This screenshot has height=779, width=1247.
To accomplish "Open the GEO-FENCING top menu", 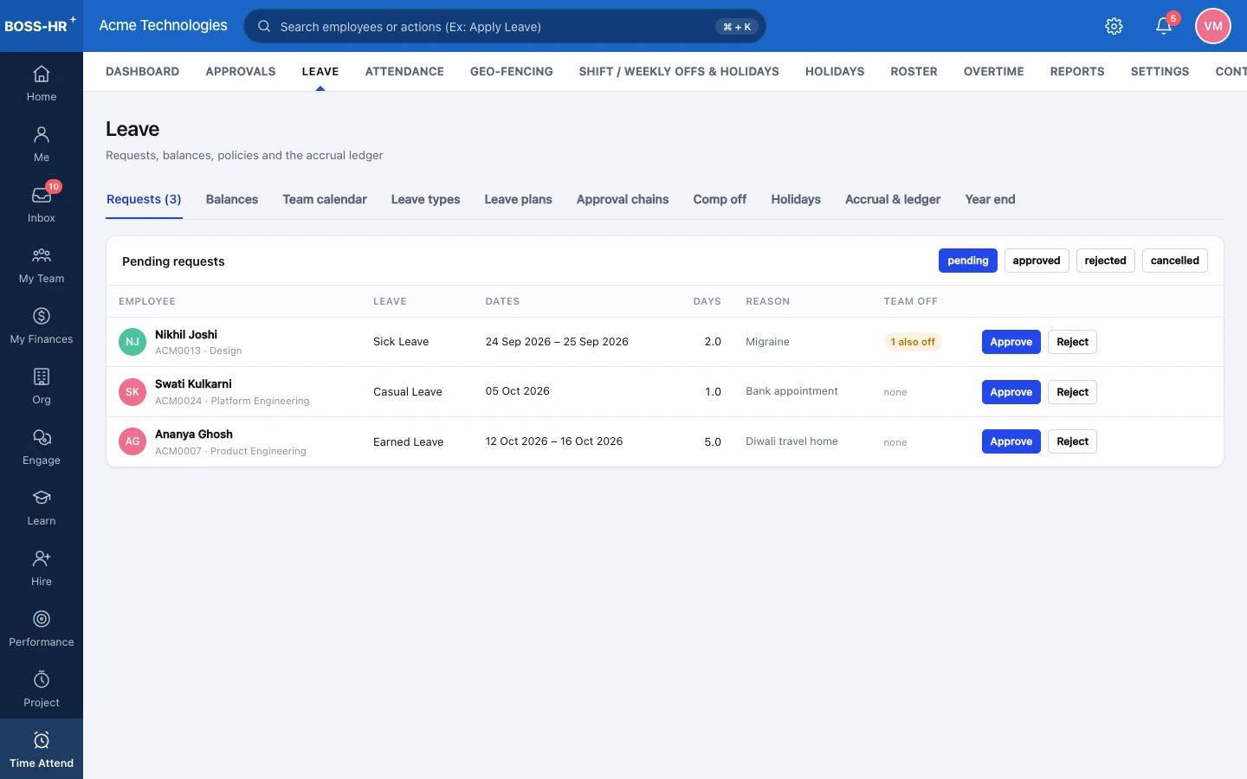I will tap(512, 72).
